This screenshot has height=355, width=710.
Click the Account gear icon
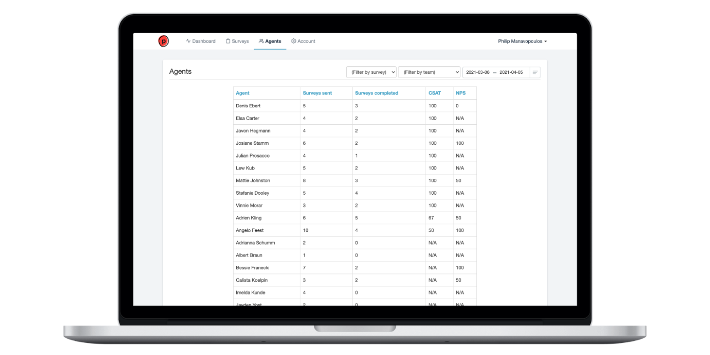[x=294, y=41]
